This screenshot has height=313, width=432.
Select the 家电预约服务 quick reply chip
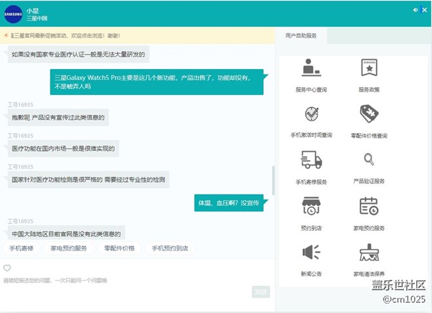(x=69, y=249)
